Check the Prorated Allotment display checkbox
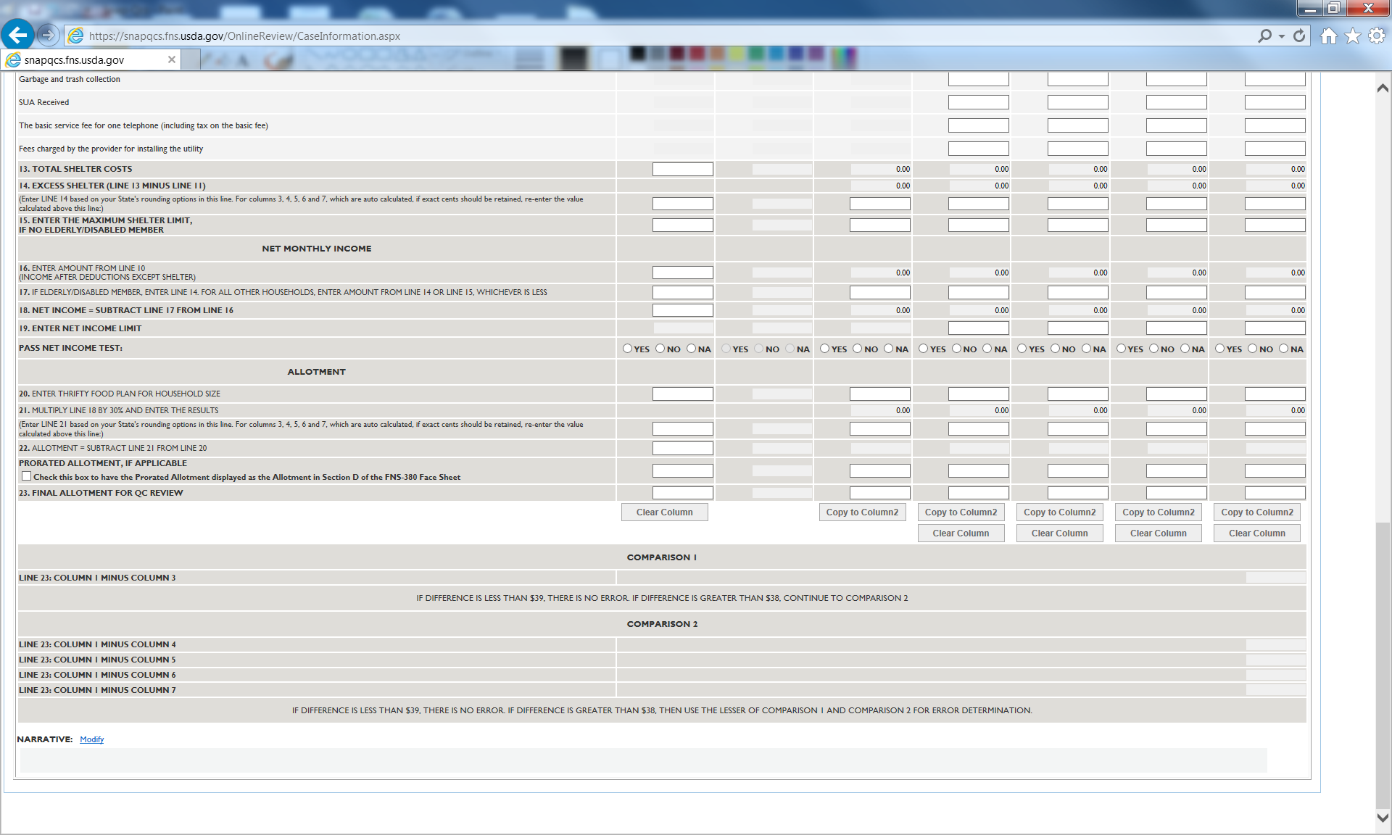 click(x=27, y=476)
